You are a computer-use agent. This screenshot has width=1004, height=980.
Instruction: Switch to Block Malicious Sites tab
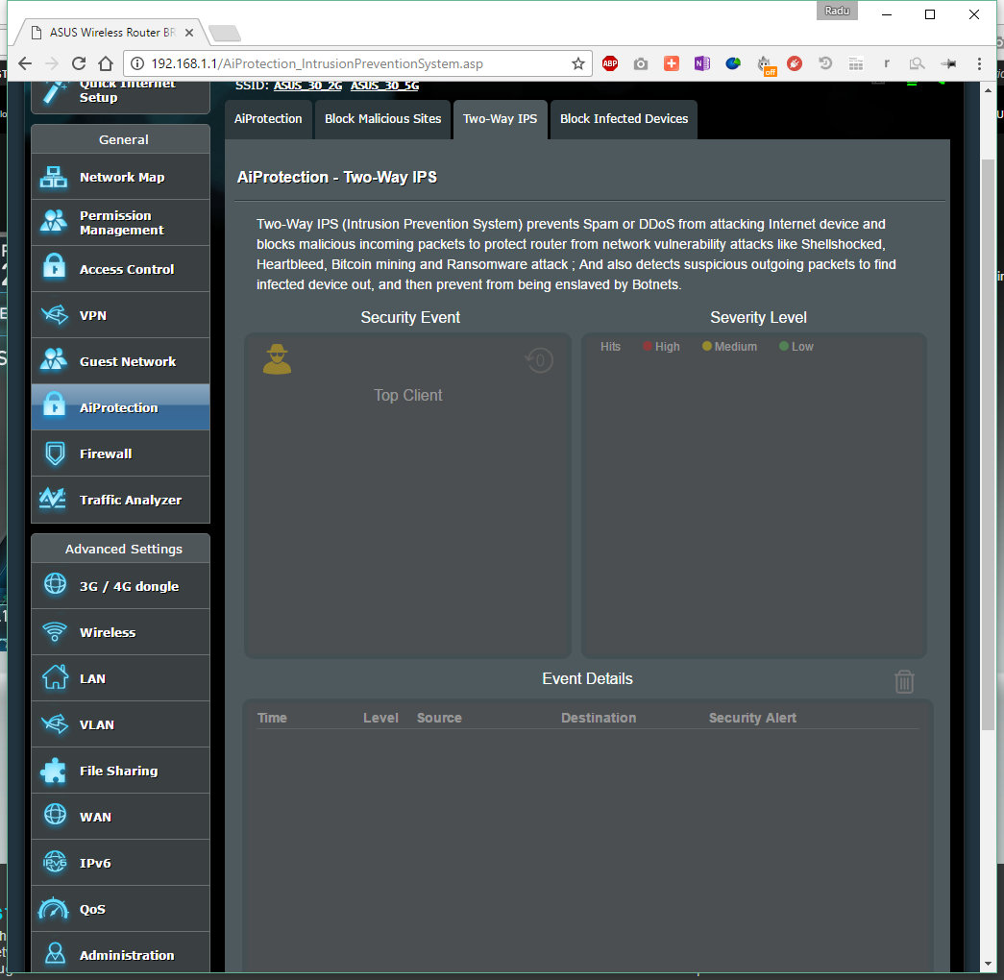pyautogui.click(x=382, y=119)
